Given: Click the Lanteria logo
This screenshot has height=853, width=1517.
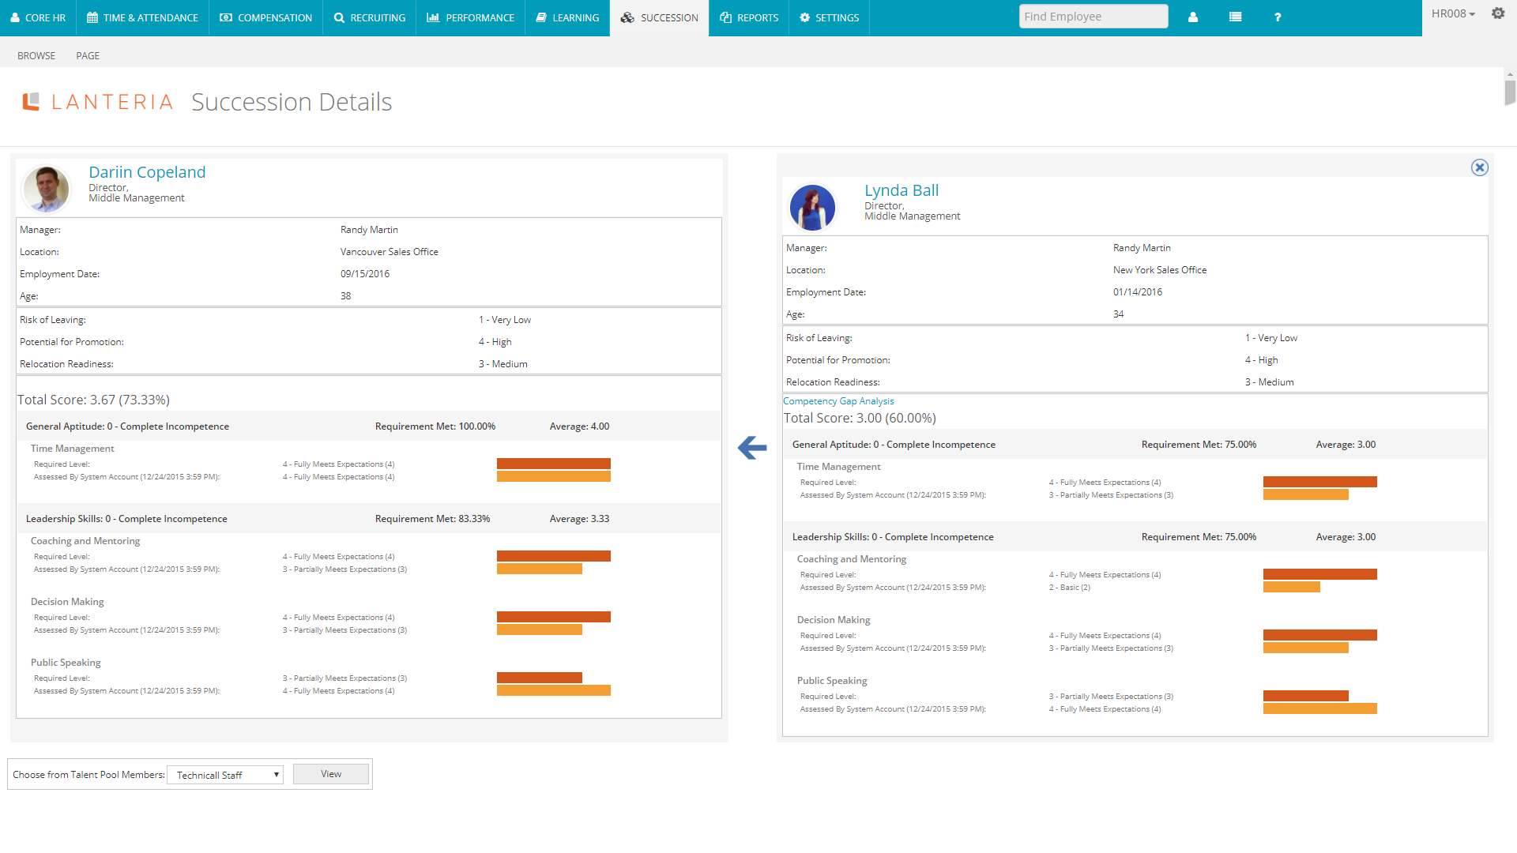Looking at the screenshot, I should click(98, 102).
